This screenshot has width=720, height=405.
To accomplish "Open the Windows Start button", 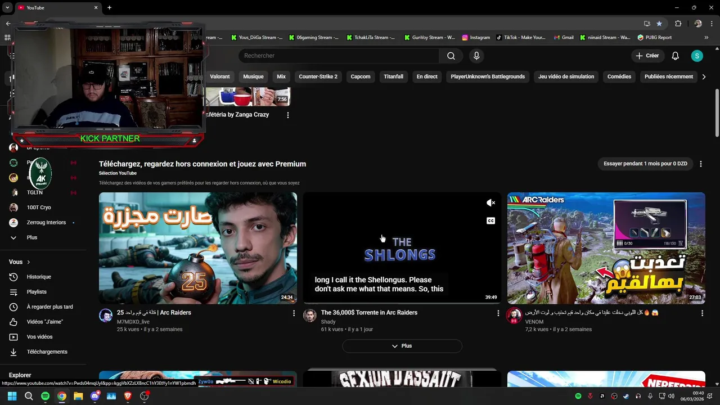I will (x=12, y=396).
